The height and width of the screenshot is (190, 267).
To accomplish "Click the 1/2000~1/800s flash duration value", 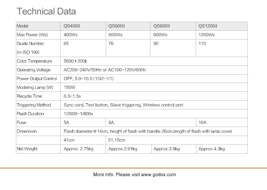I will 78,114.
